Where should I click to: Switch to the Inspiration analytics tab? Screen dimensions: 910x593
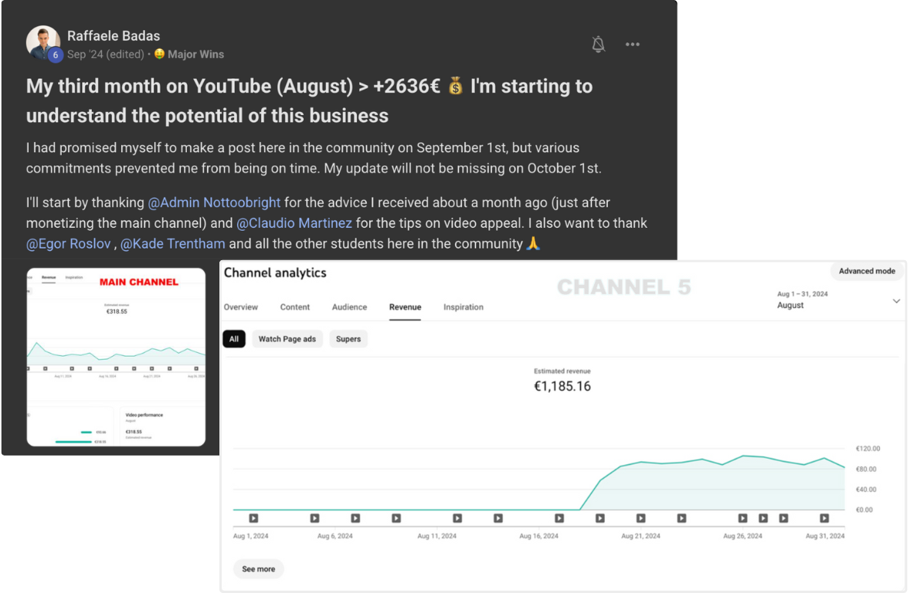[463, 307]
